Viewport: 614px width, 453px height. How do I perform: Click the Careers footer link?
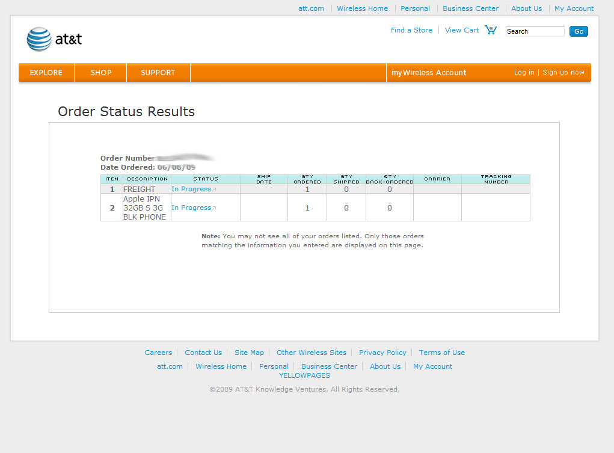[158, 353]
